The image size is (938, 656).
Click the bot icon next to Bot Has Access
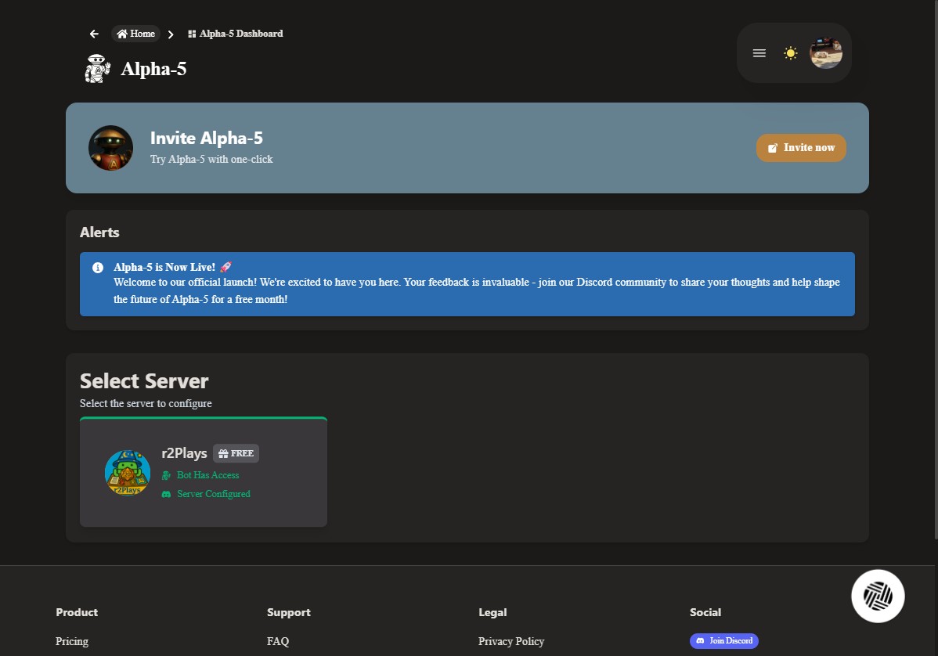(166, 475)
